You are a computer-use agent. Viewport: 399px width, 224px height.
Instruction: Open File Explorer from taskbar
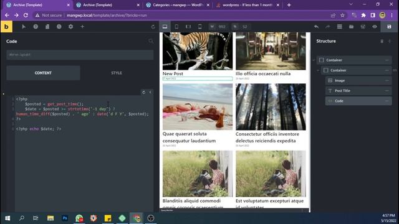coord(50,218)
